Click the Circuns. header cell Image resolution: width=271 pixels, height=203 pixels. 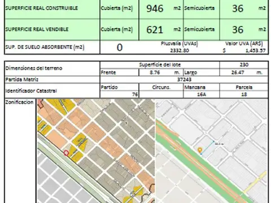pos(161,87)
